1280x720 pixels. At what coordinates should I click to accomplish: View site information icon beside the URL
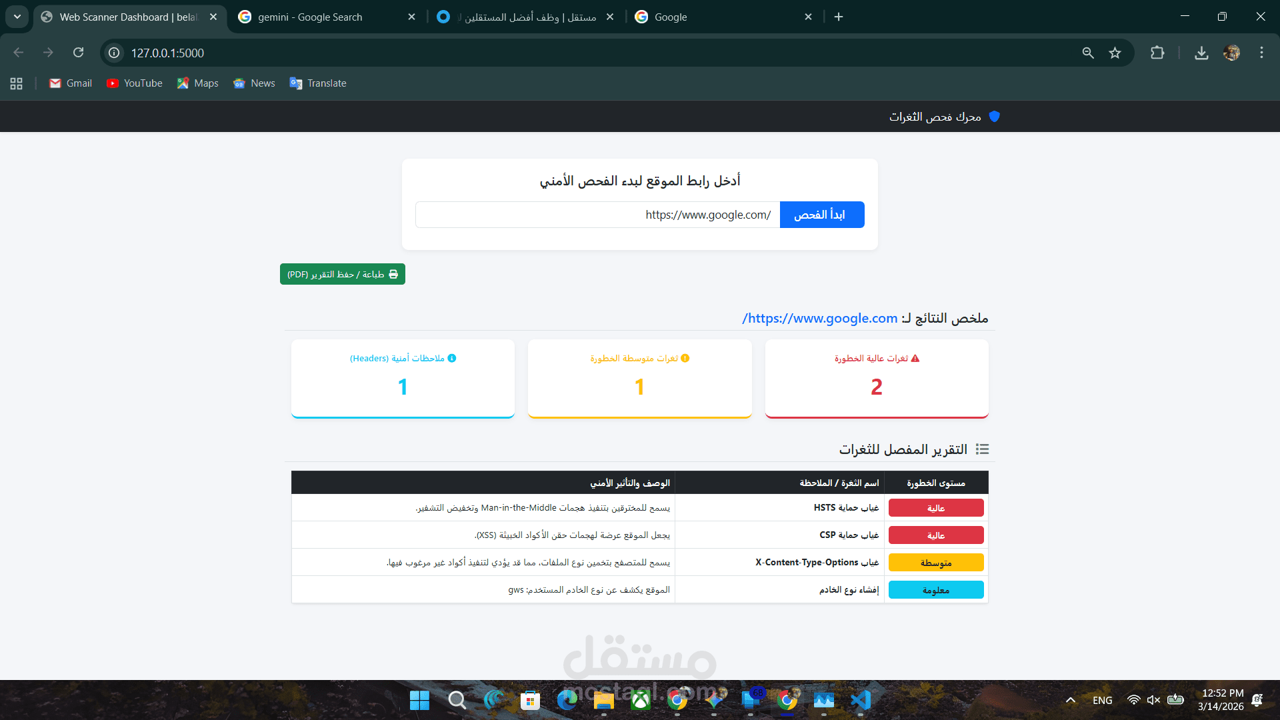(x=114, y=53)
